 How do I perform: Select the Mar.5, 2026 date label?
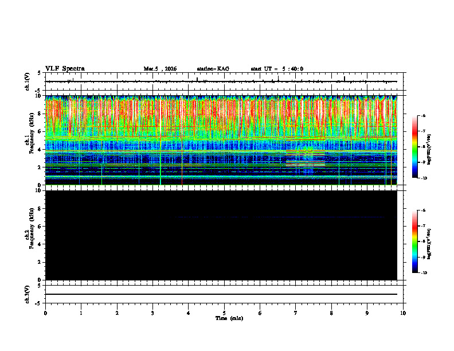point(160,69)
